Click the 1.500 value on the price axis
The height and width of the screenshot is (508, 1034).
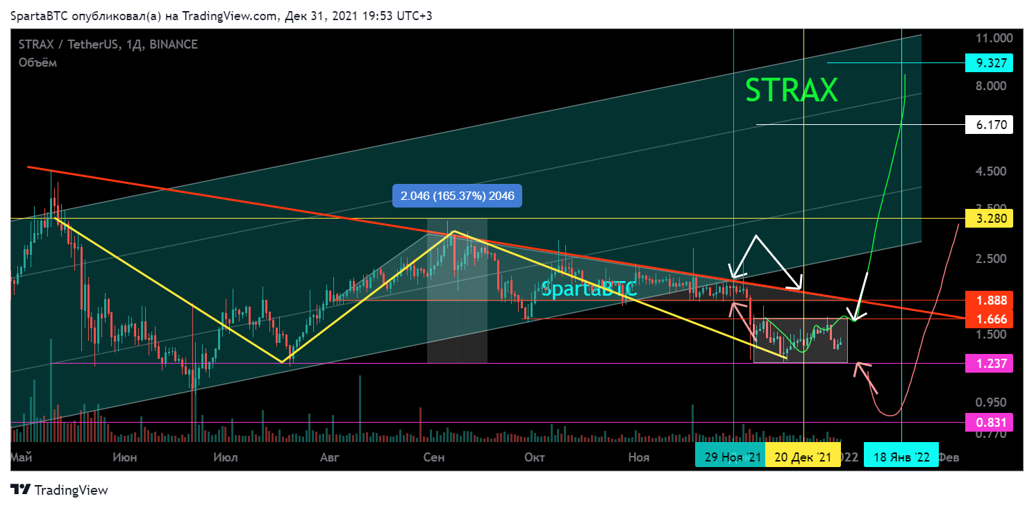(991, 335)
